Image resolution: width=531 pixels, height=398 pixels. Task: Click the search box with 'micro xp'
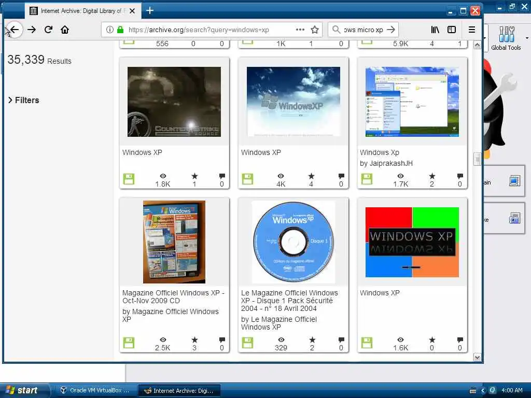[364, 30]
